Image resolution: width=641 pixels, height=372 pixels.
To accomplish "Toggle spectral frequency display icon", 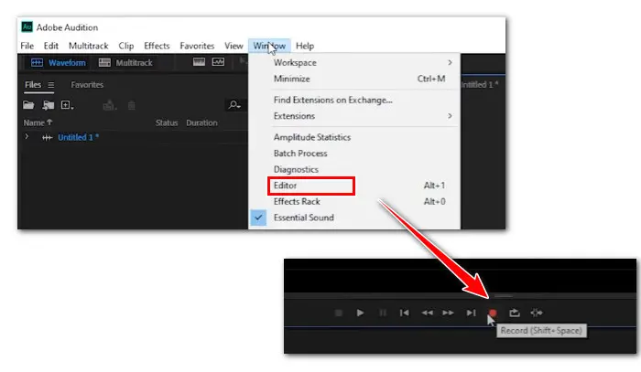I will click(x=199, y=62).
